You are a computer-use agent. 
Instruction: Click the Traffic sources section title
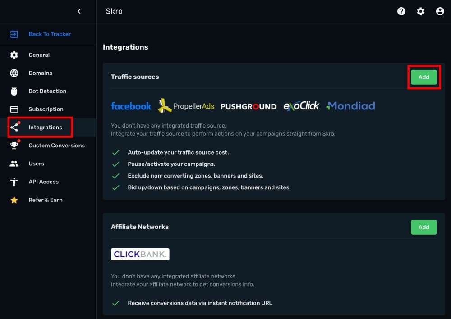coord(135,77)
